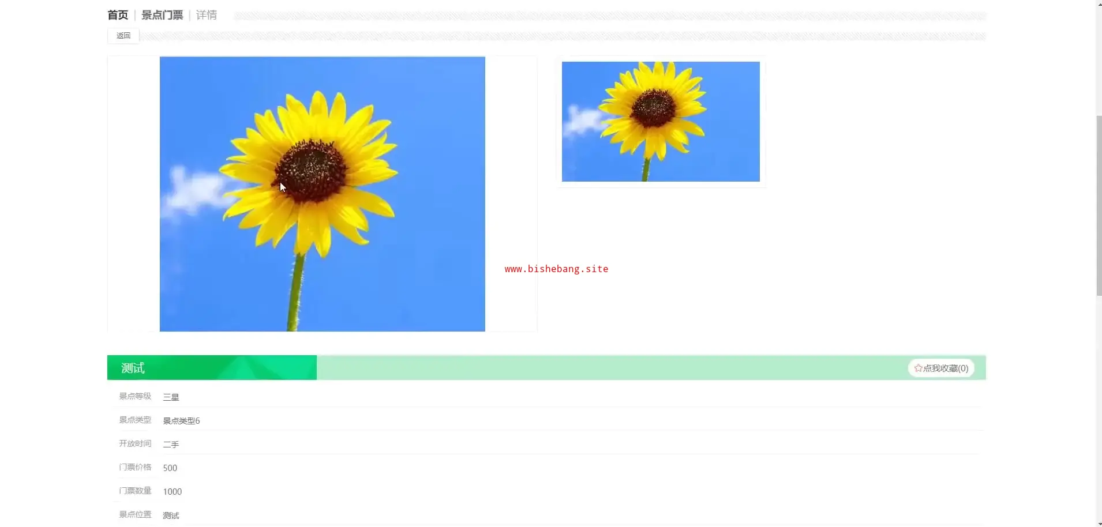Select the 门票数量 label
Screen dimensions: 1102x527
tap(135, 491)
